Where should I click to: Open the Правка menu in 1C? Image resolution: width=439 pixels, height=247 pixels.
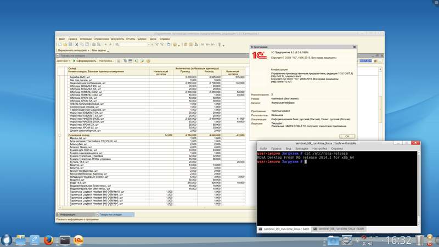tap(72, 39)
